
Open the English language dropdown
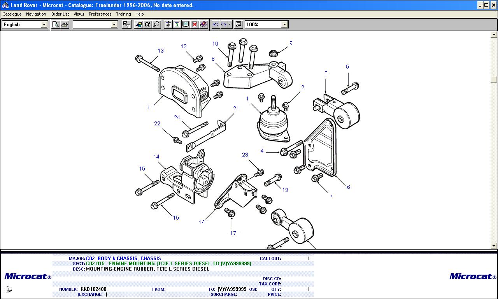click(x=44, y=25)
